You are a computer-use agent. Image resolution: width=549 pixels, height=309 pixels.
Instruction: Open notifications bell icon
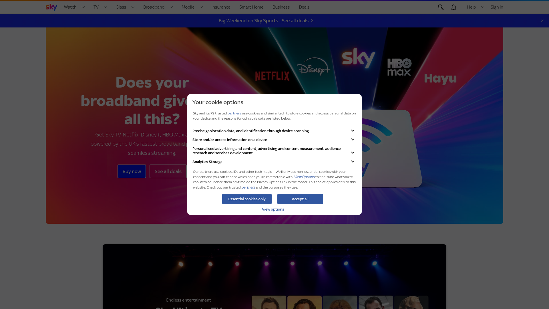point(454,7)
